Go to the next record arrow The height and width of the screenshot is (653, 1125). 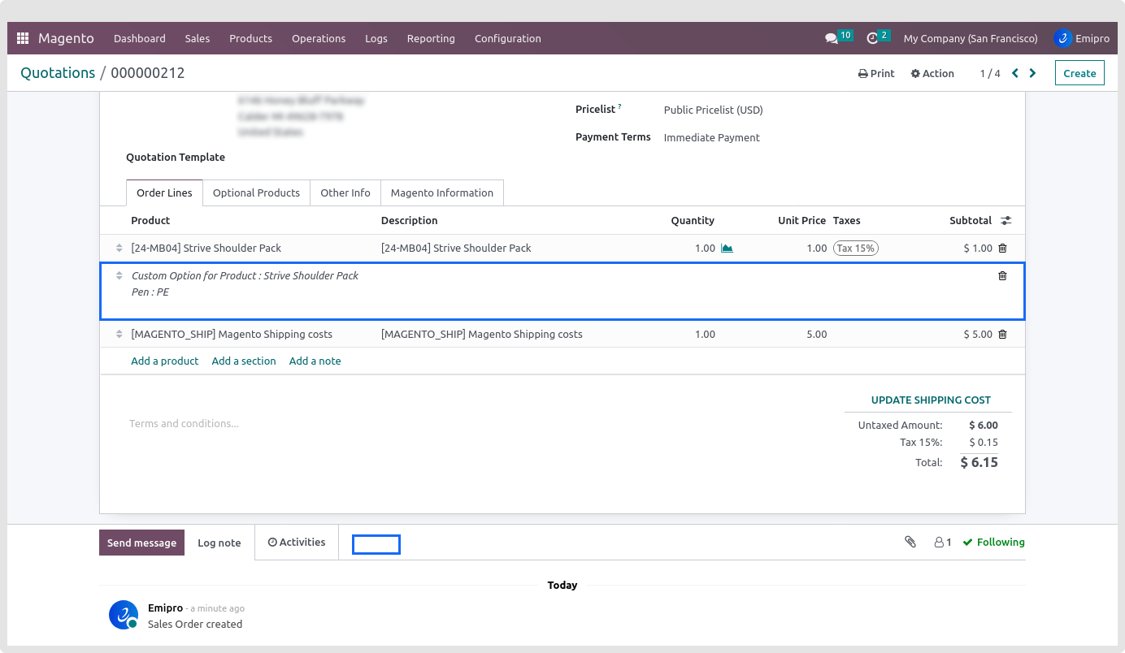(x=1032, y=73)
